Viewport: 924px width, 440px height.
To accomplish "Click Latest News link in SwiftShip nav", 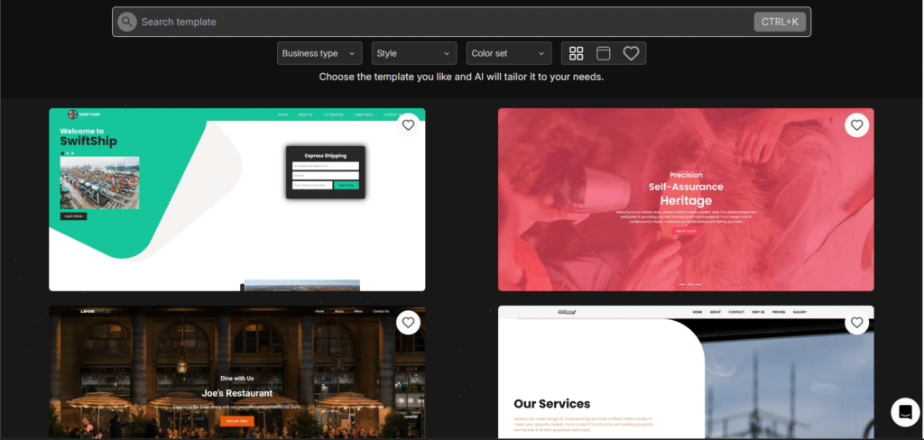I will coord(364,115).
